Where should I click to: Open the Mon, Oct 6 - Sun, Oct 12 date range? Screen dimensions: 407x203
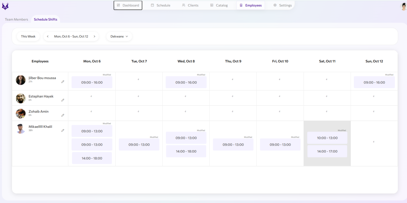71,37
